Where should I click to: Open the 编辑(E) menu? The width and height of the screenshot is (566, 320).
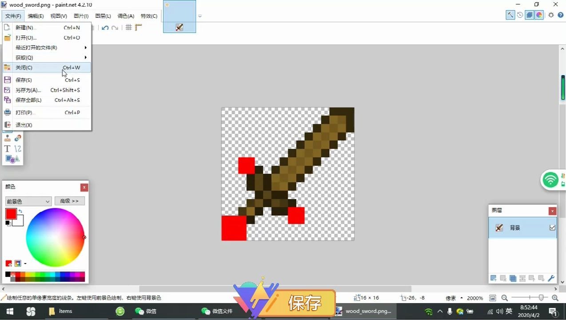click(36, 16)
